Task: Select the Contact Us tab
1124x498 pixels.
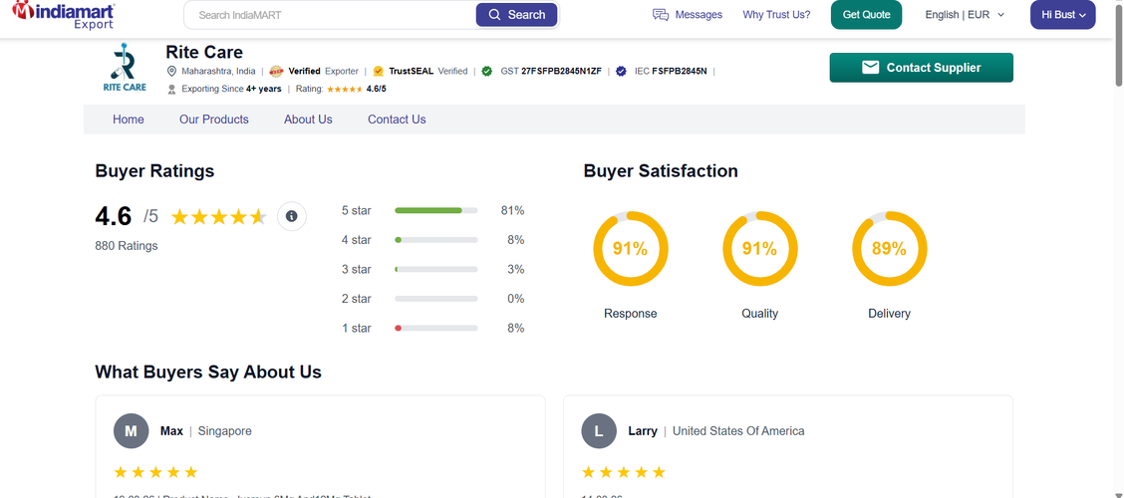Action: coord(397,120)
